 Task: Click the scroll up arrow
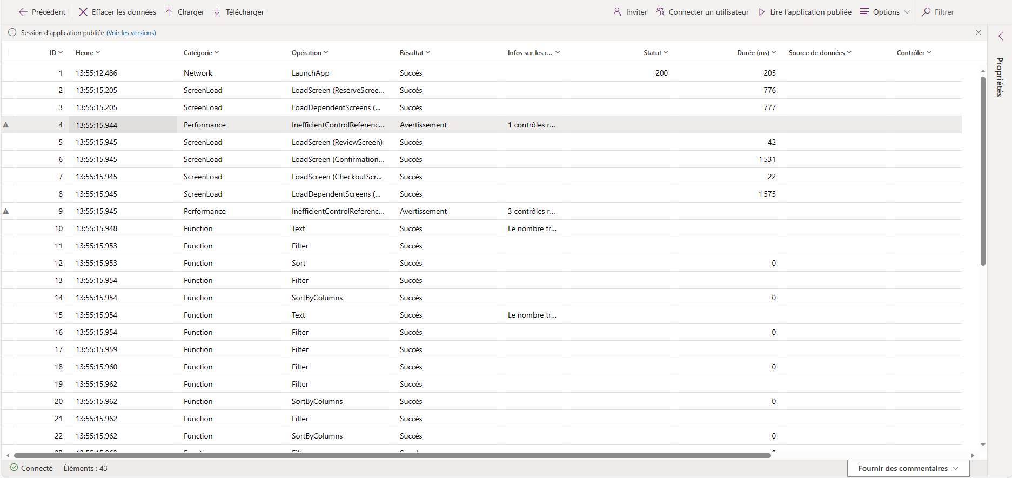983,71
